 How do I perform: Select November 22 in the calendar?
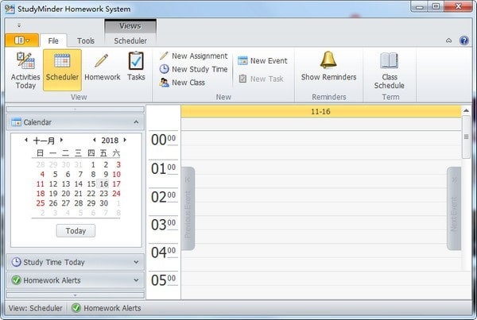coord(91,194)
